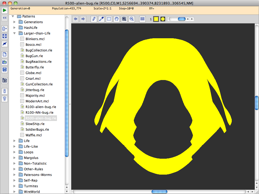Select the Pencil draw tool
This screenshot has width=259, height=194.
[x=94, y=19]
